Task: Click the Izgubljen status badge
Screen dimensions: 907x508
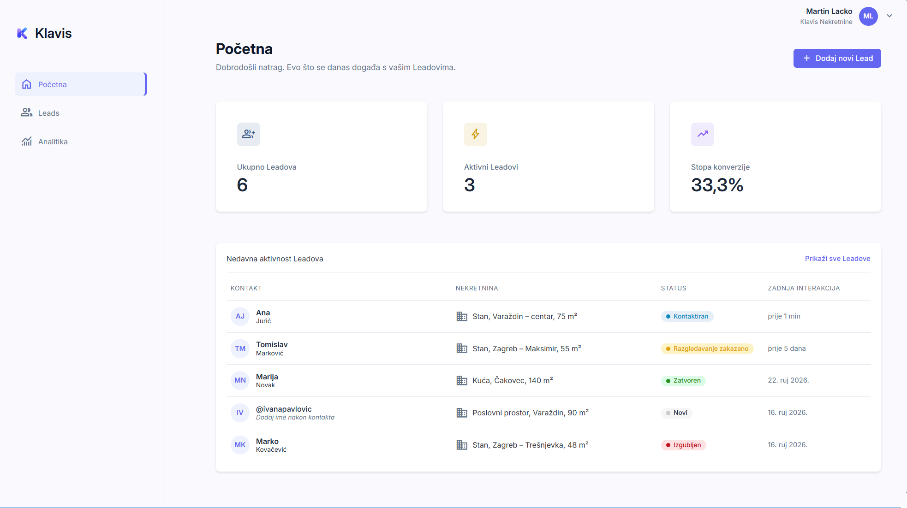Action: [x=683, y=445]
